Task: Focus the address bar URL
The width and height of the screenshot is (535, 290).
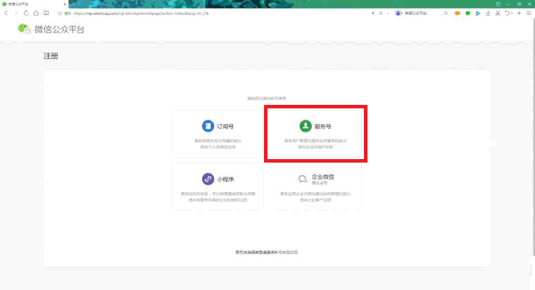Action: (141, 13)
